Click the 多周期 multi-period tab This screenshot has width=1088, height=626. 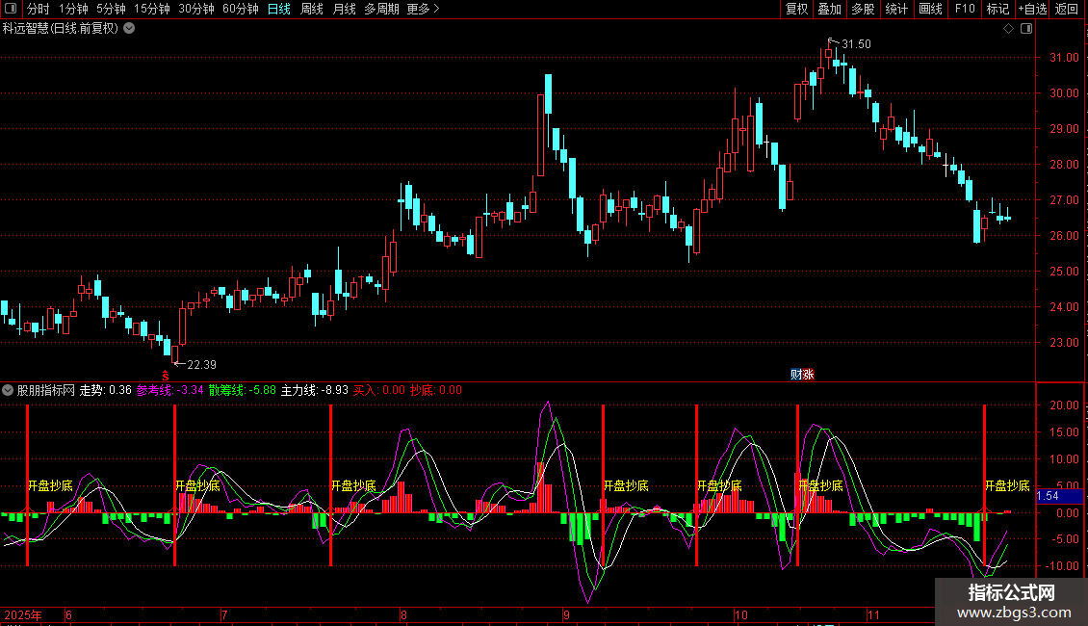[x=381, y=9]
